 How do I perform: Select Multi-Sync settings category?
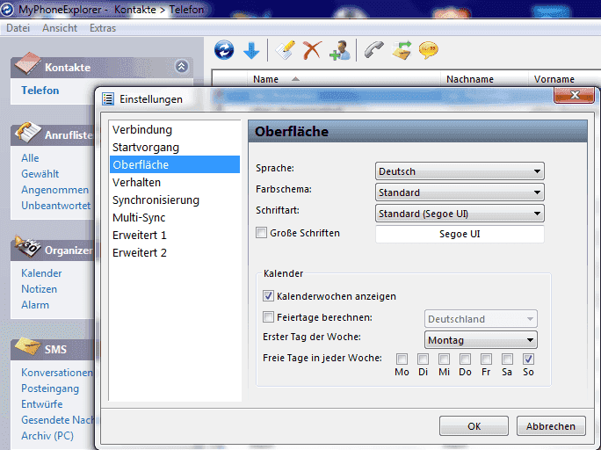175,218
